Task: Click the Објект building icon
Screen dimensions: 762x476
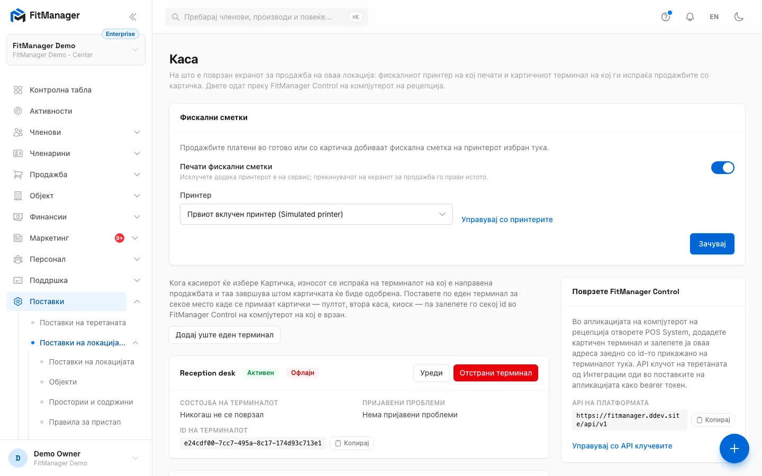Action: tap(18, 196)
